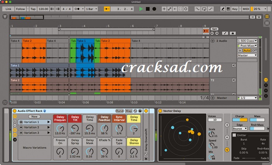
Task: Enable the Link button
Action: click(x=8, y=9)
